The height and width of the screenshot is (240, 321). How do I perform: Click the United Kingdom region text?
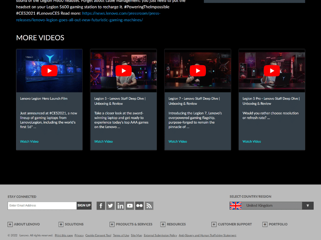[259, 206]
